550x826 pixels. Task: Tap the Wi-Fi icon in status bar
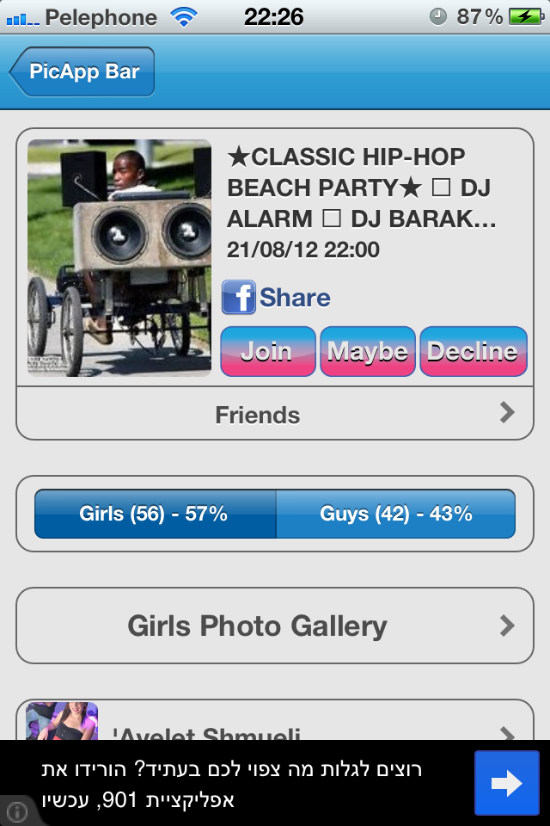tap(184, 17)
